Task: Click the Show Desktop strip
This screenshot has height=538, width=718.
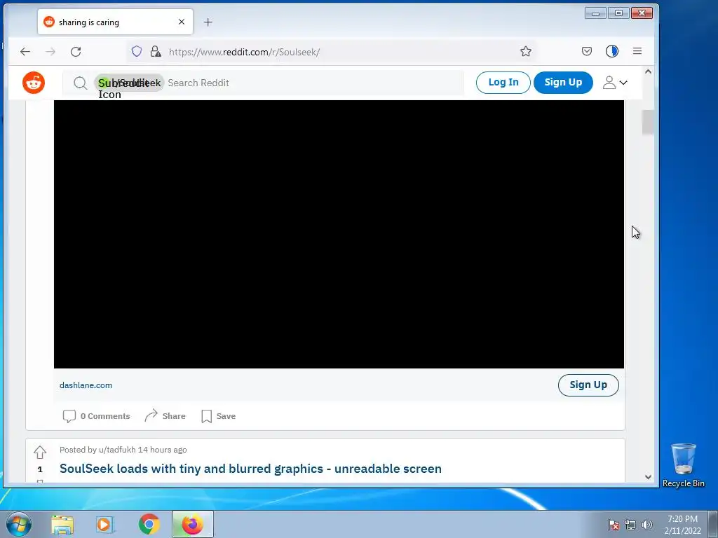Action: 713,524
